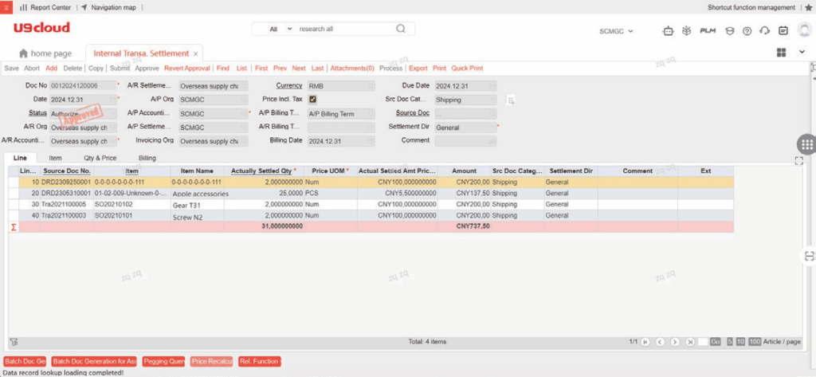Image resolution: width=816 pixels, height=377 pixels.
Task: Click the search magnifier icon
Action: click(x=400, y=29)
